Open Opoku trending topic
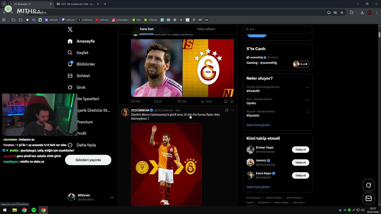Image resolution: width=381 pixels, height=214 pixels. click(x=251, y=103)
